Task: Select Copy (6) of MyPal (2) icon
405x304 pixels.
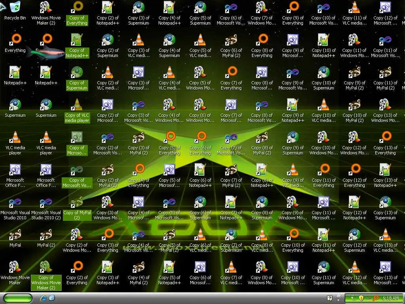Action: [231, 46]
